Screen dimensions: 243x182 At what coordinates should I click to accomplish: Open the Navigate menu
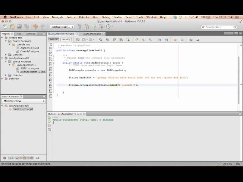(x=58, y=17)
